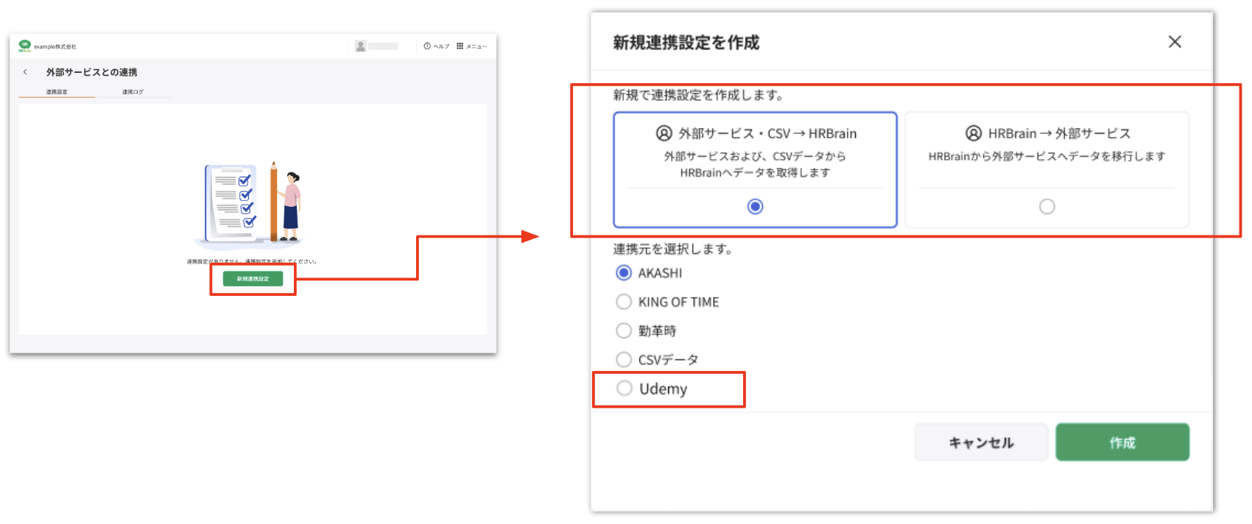Open the メニュー grid menu icon
Screen dimensions: 1252x524
pos(460,46)
